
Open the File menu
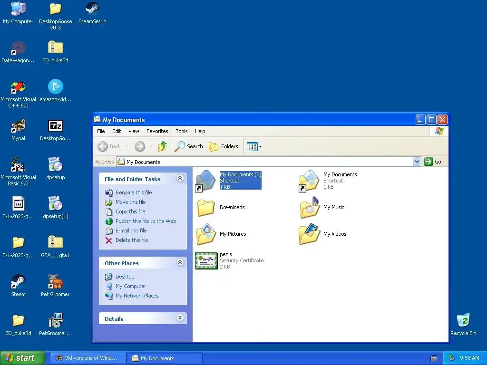coord(101,131)
